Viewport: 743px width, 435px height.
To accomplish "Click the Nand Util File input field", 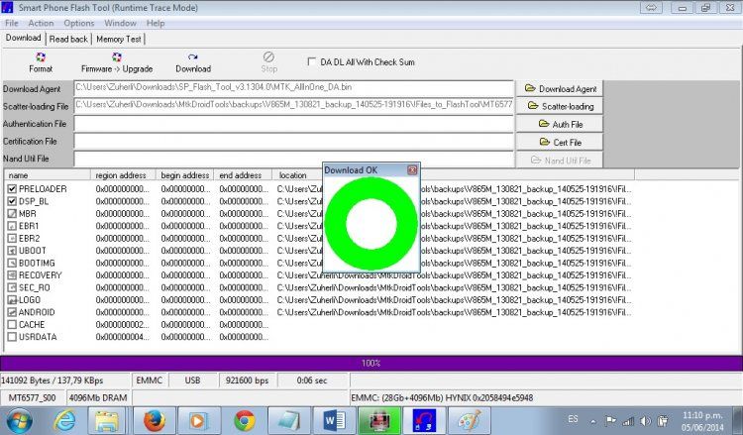I will pos(294,159).
